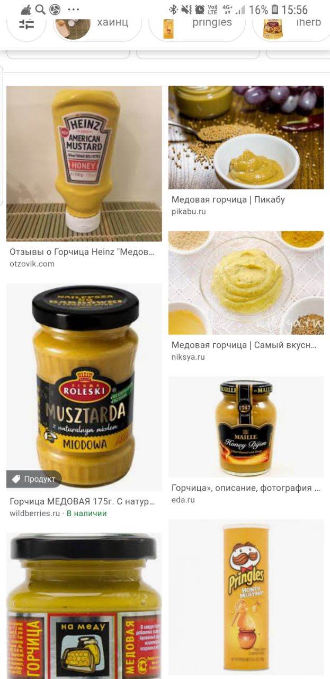This screenshot has width=330, height=679.
Task: Open the Pringles Honey Mustard can image
Action: (x=246, y=597)
